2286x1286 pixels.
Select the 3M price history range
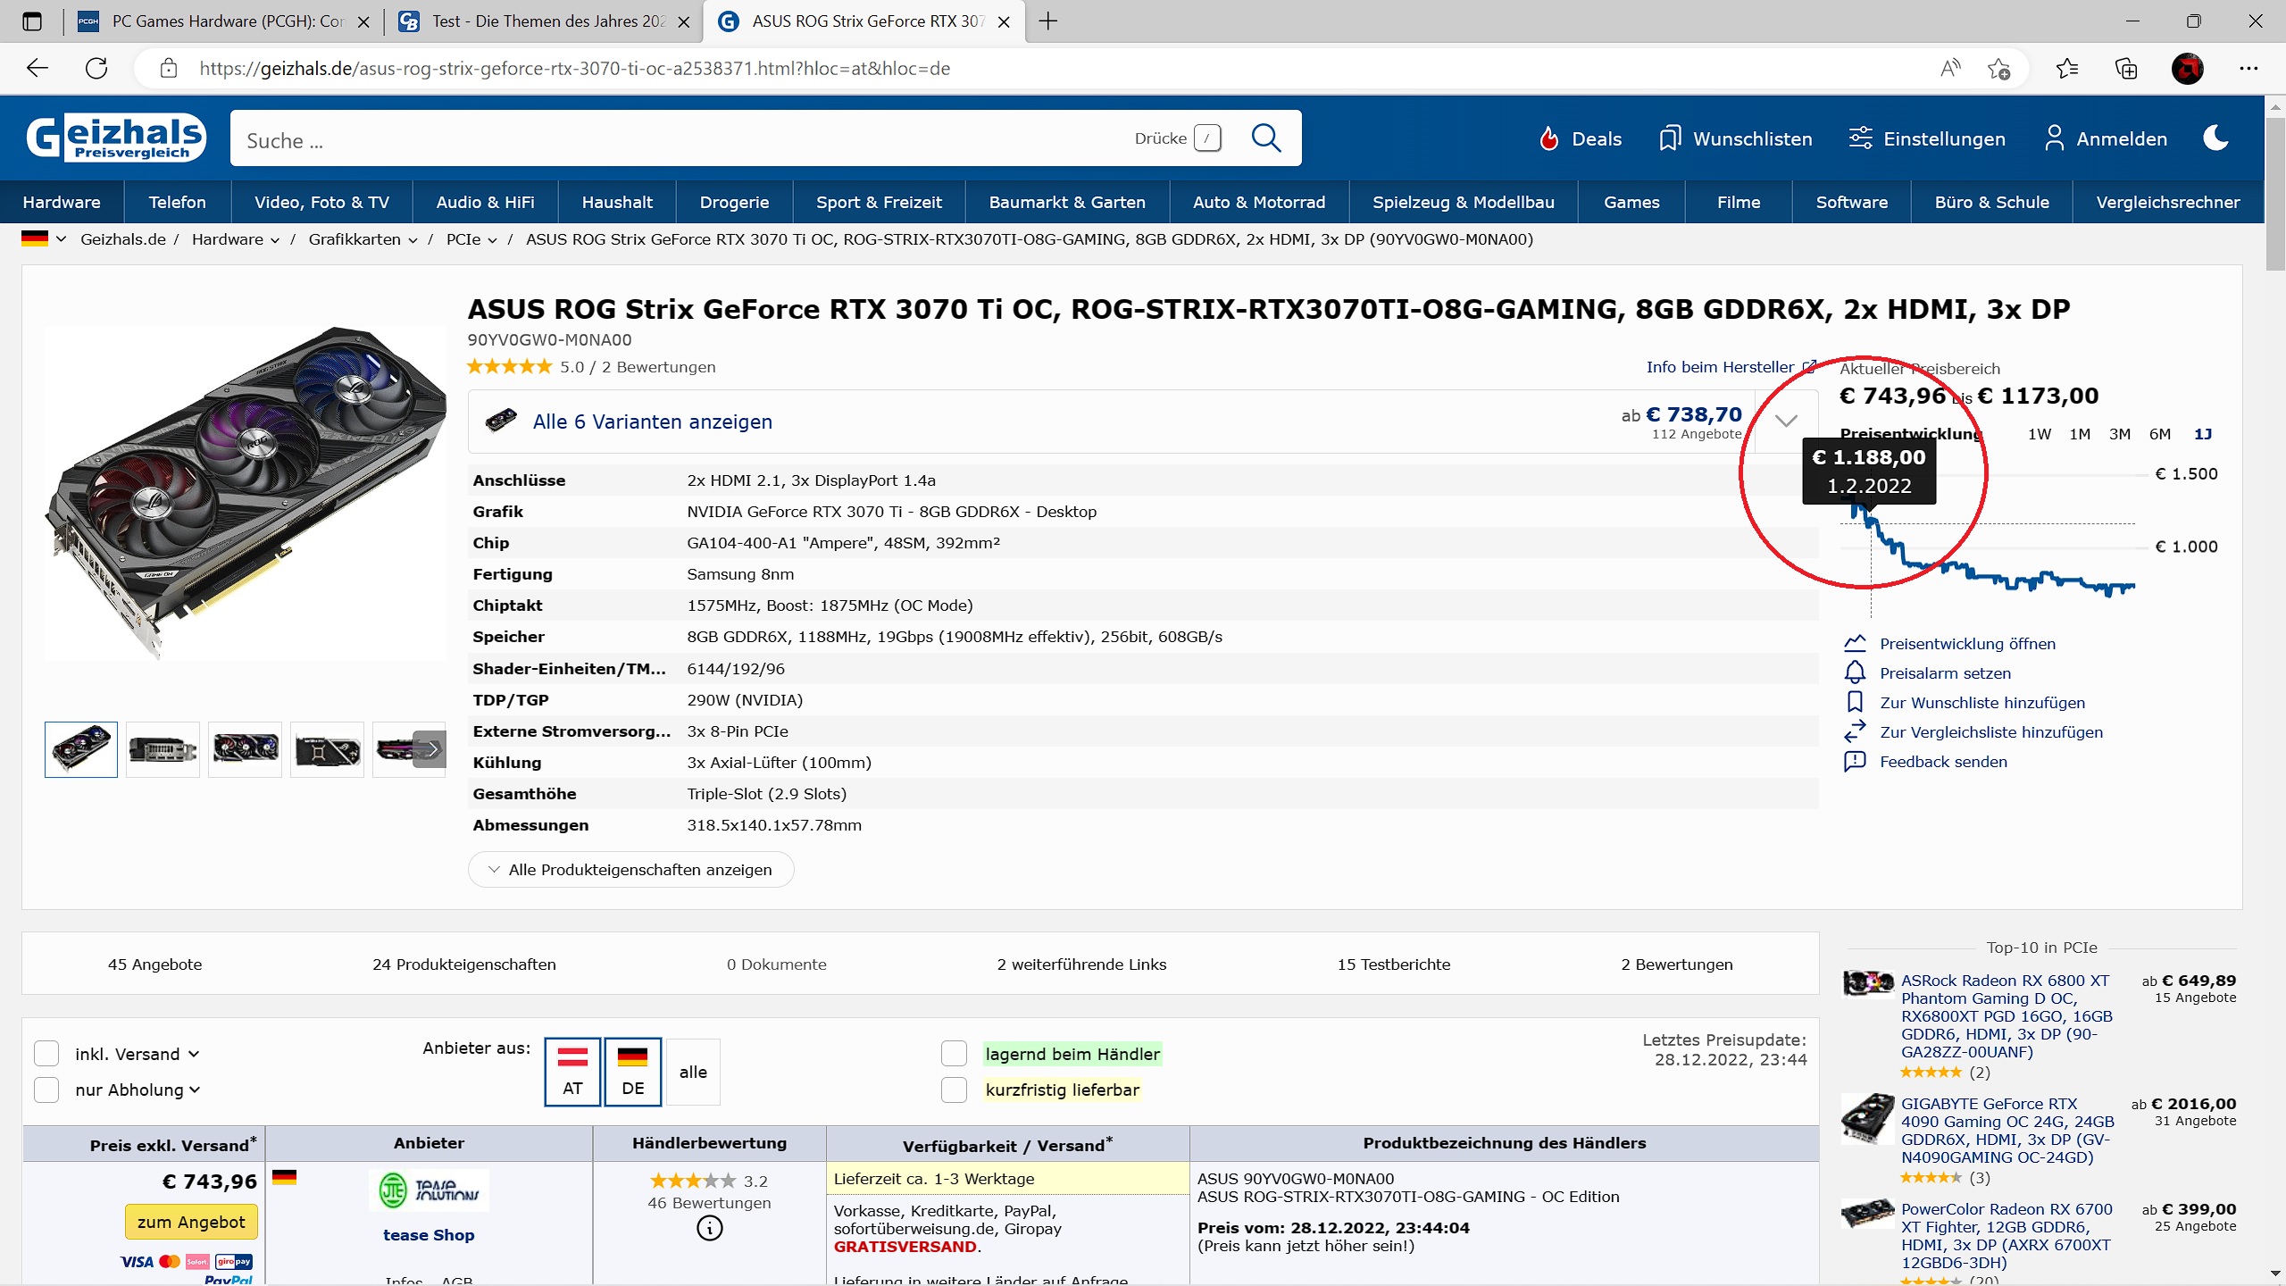point(2119,434)
